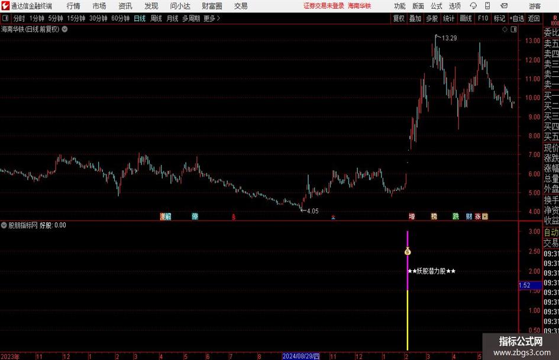Click 证券交易未登录 login link
The height and width of the screenshot is (360, 559).
tap(324, 6)
